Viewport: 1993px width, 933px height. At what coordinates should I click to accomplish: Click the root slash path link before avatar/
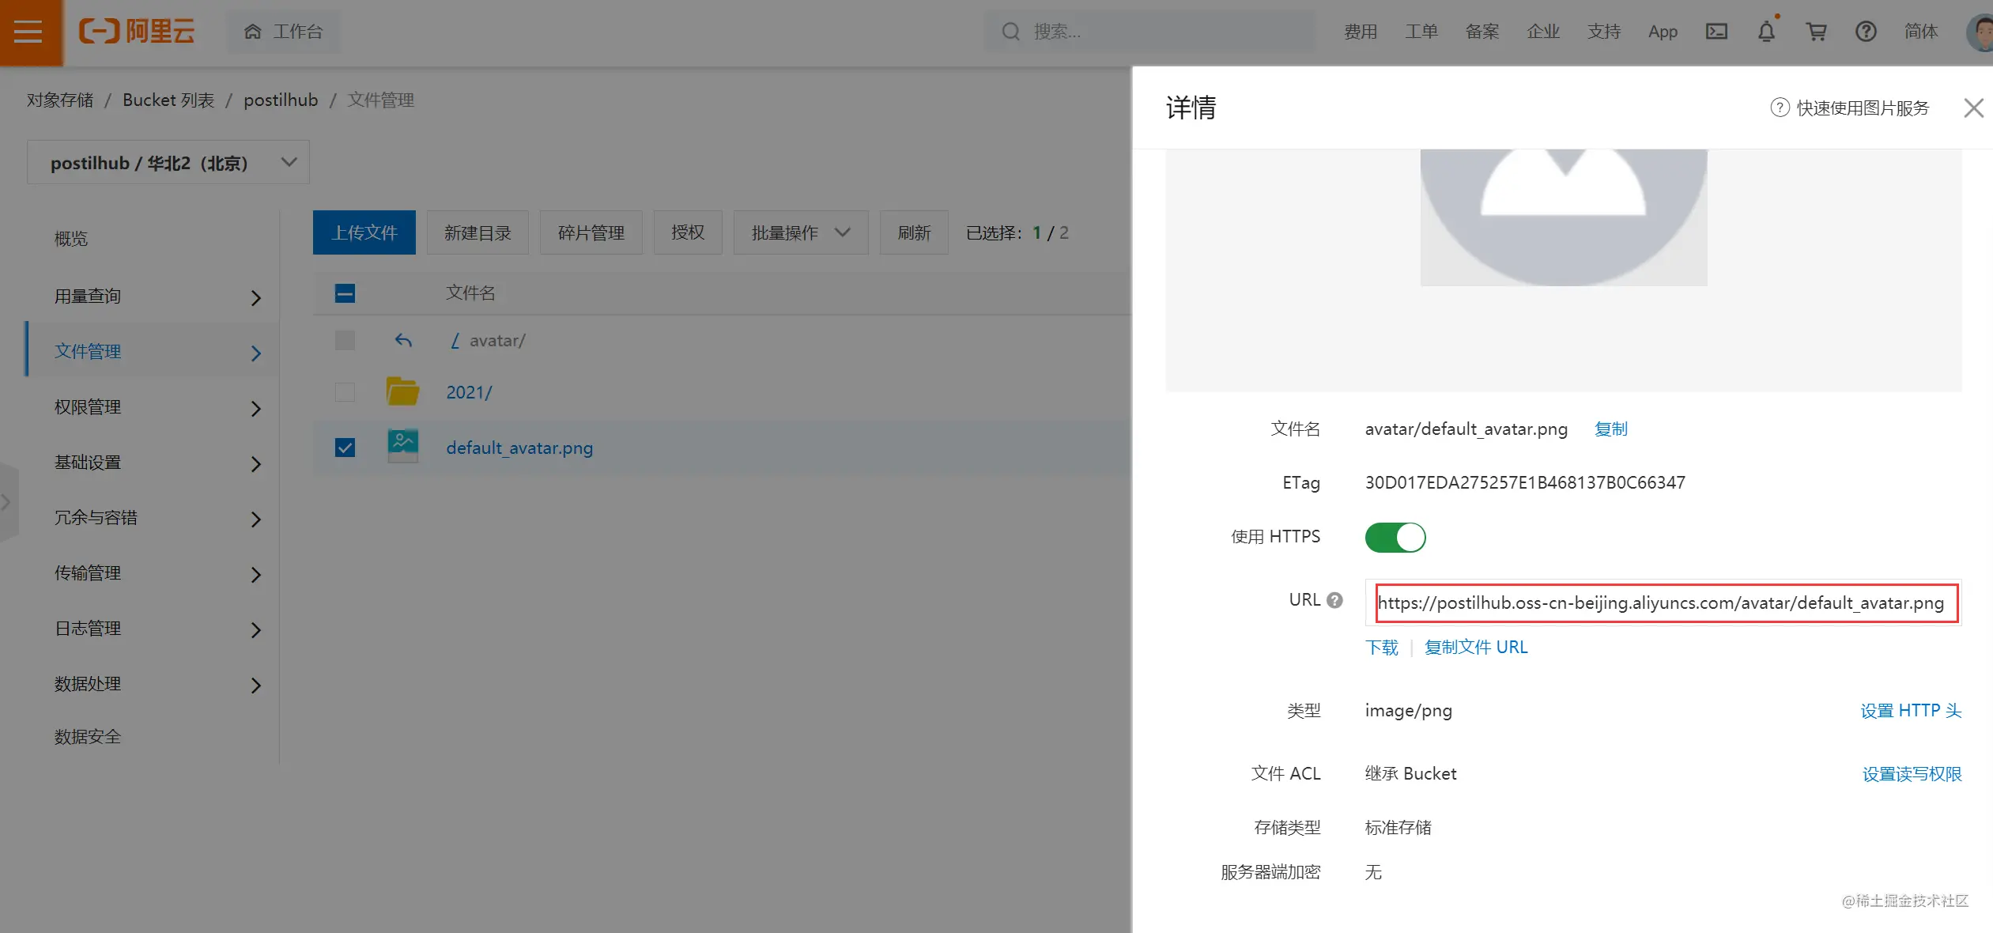(455, 341)
